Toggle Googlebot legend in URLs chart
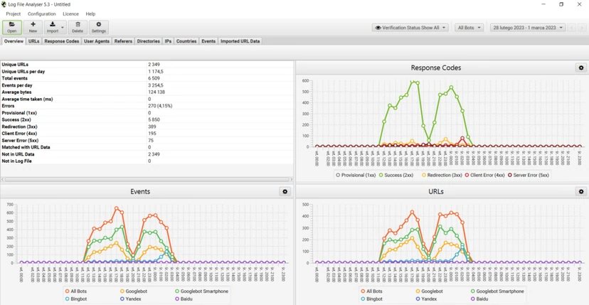Screen dimensions: 589x305 428,291
